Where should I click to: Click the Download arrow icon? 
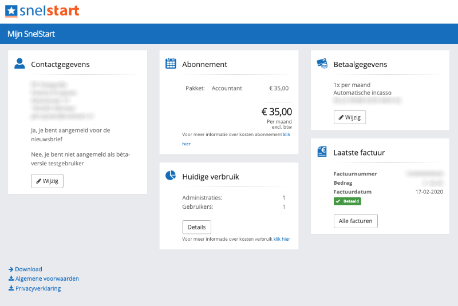pos(11,269)
